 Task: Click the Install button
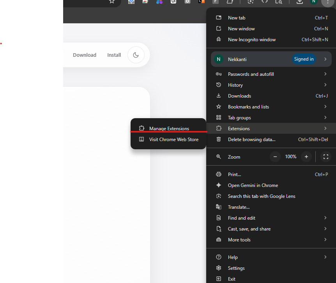[x=114, y=55]
